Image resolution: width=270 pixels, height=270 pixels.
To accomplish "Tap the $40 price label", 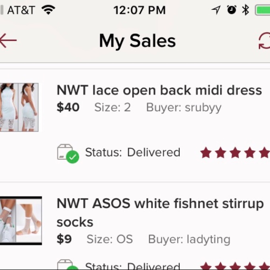I will (68, 107).
